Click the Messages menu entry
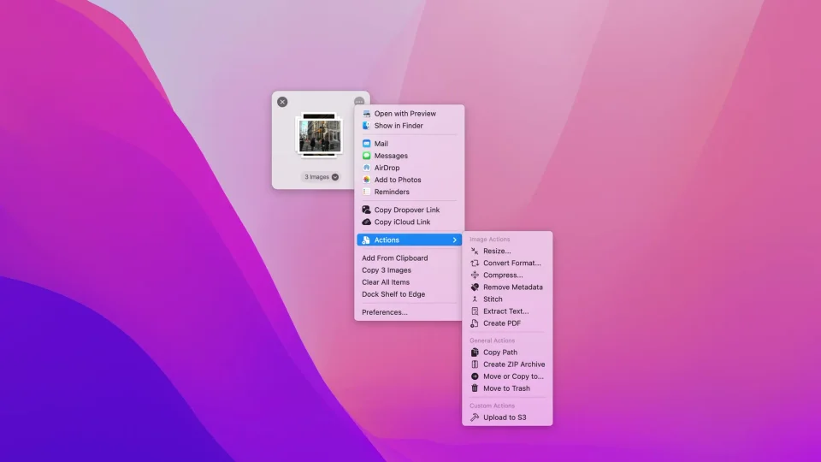 point(391,156)
